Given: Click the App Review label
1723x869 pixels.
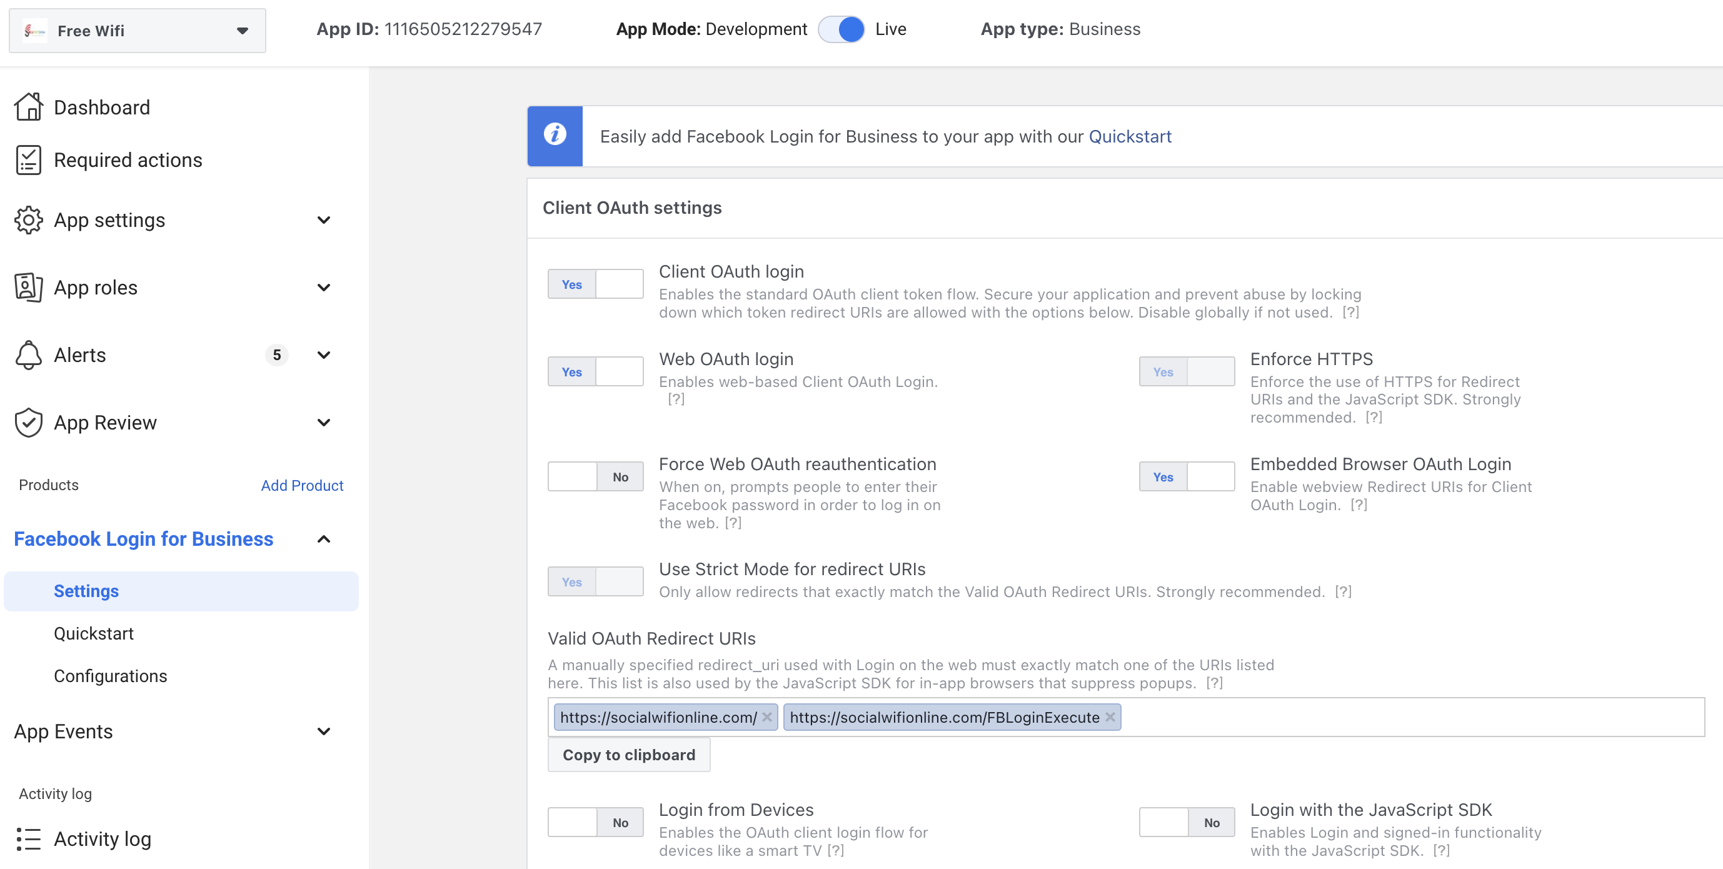Looking at the screenshot, I should pos(105,423).
